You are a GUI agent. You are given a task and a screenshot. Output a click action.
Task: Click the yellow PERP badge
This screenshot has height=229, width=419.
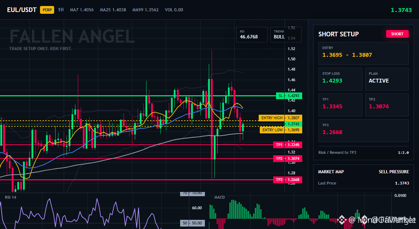point(47,10)
